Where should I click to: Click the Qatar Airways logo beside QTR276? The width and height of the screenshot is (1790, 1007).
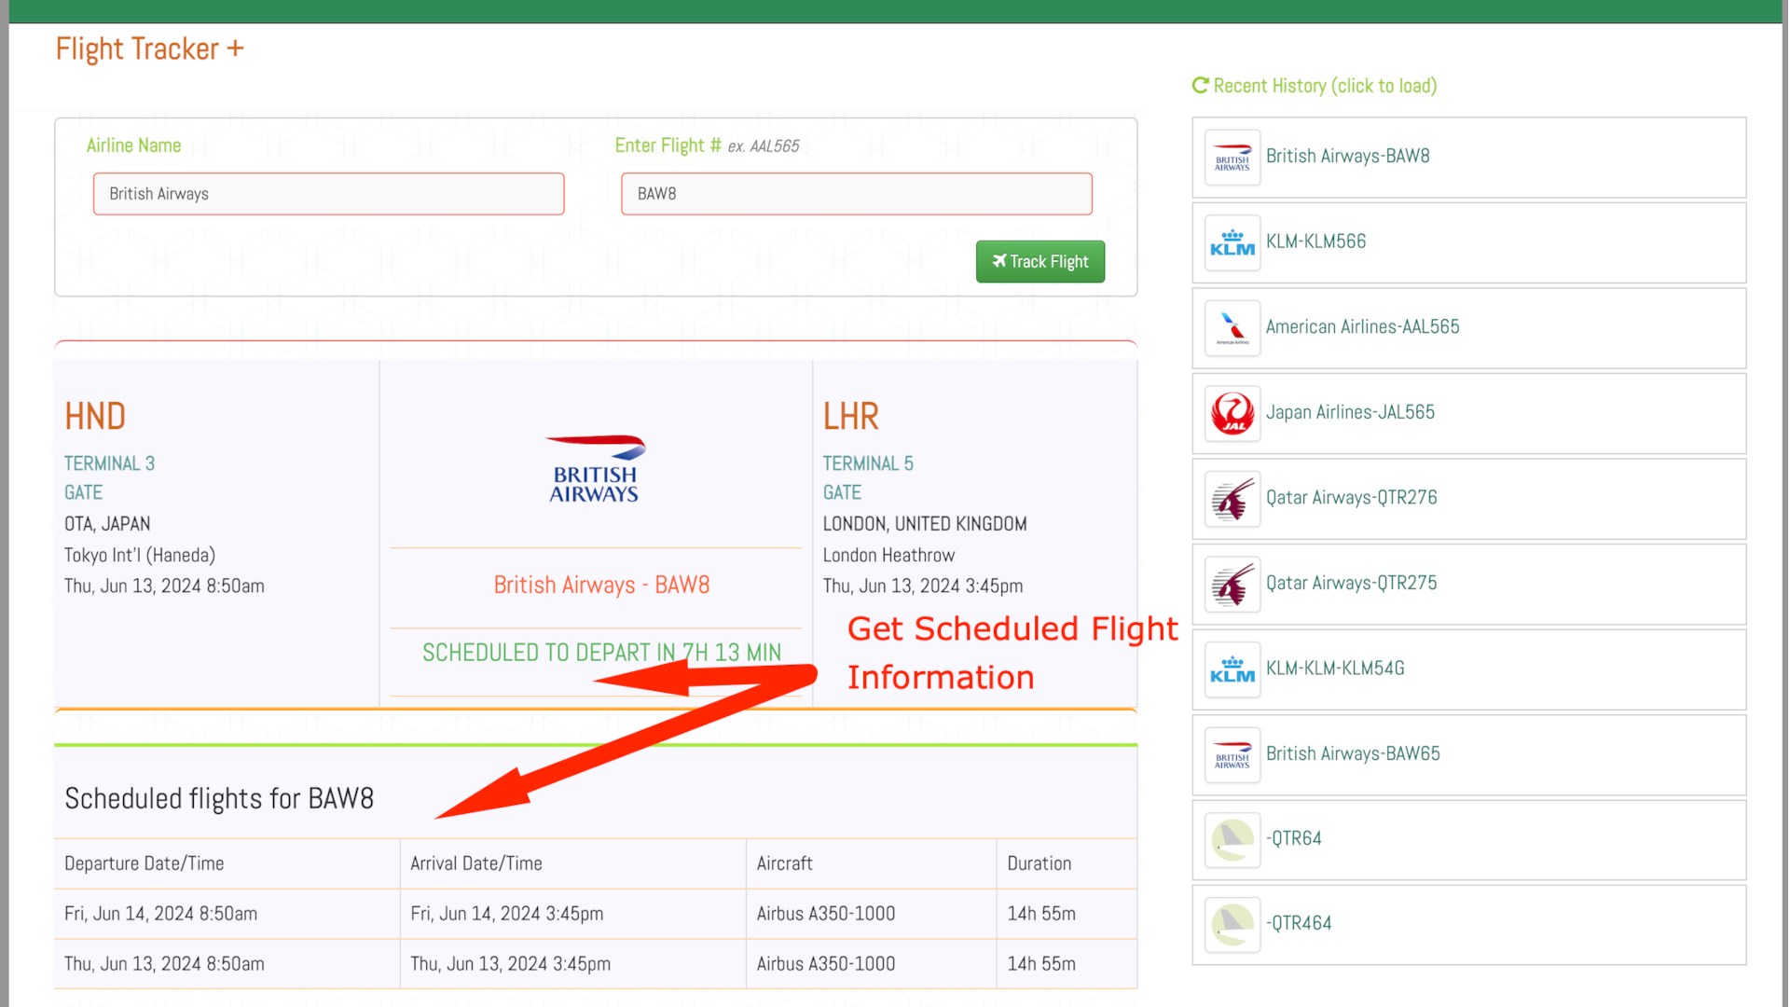1232,499
